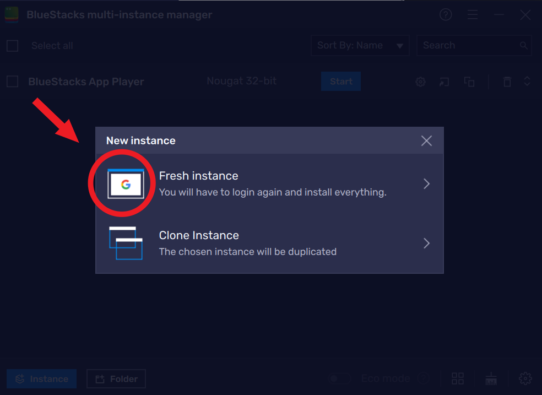Click the BlueStacks App Player name
The height and width of the screenshot is (395, 542).
point(86,82)
